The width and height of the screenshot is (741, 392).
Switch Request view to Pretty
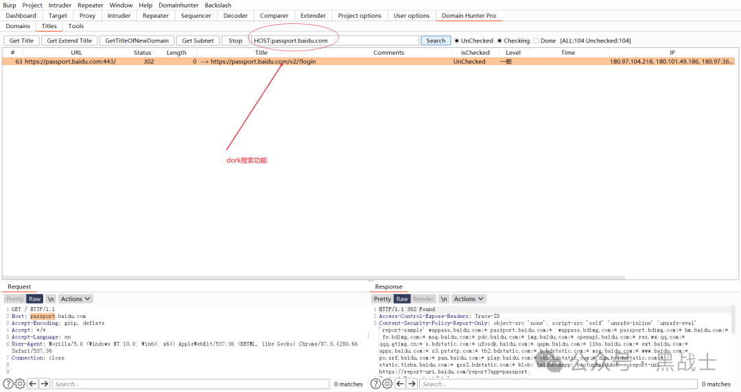14,299
